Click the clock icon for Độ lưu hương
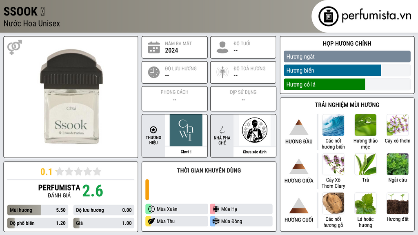The width and height of the screenshot is (418, 235). coord(154,73)
